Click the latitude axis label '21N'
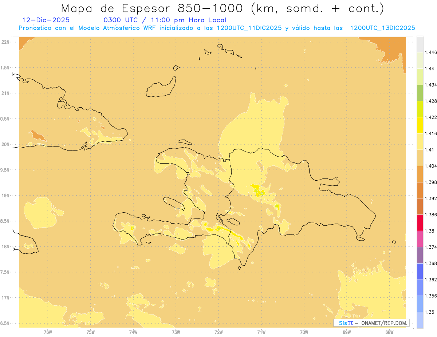 click(x=5, y=93)
